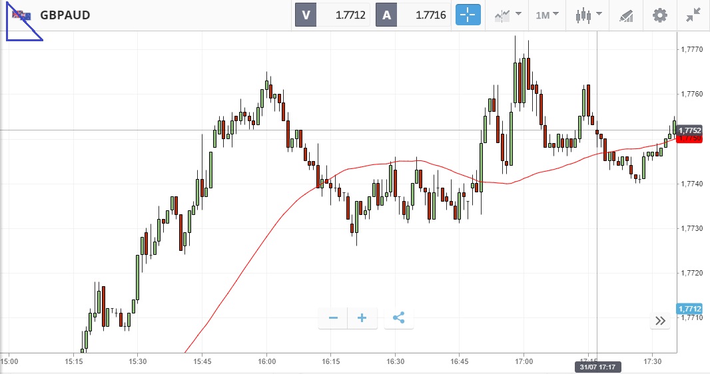
Task: Click the GBPAUD flag icon
Action: [21, 15]
